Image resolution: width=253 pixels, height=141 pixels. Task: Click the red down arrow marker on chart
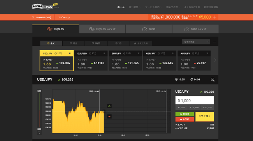(x=109, y=116)
